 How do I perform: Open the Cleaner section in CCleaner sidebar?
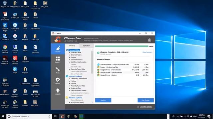58,49
